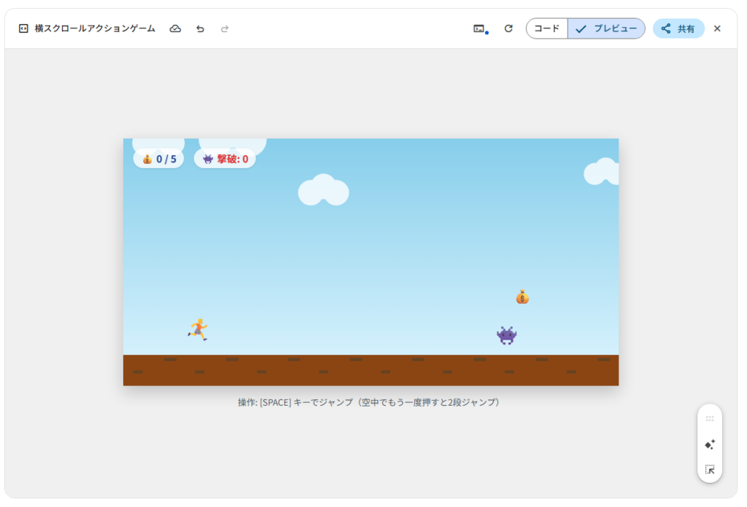Image resolution: width=747 pixels, height=507 pixels.
Task: Click the code icon beside the project title
Action: pos(23,28)
